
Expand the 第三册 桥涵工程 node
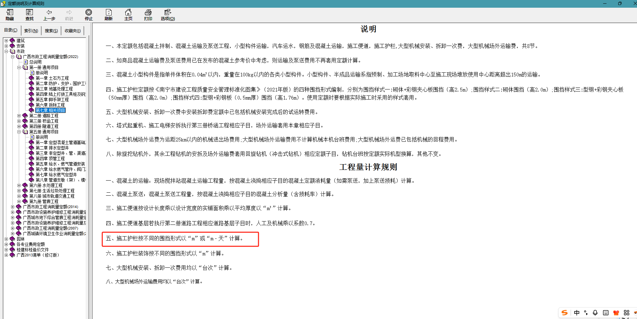19,121
